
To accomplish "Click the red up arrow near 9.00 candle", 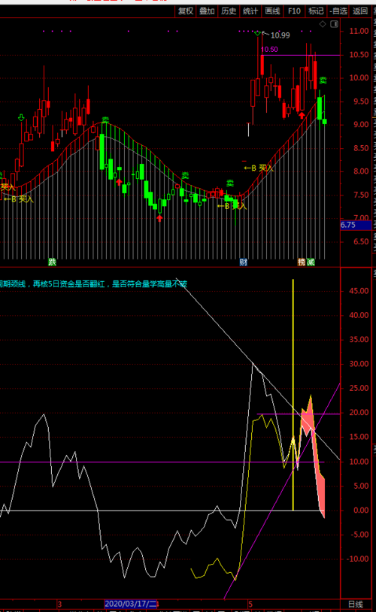I will pos(302,115).
